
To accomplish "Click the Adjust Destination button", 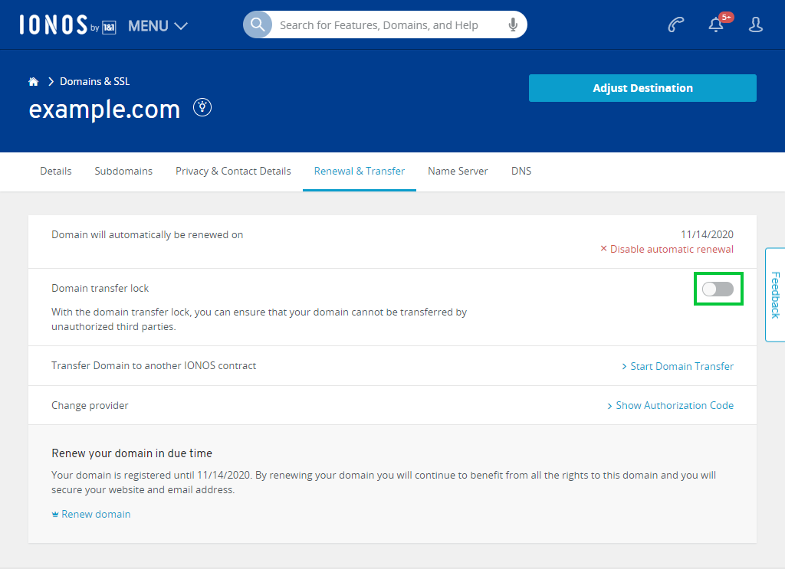I will (642, 88).
